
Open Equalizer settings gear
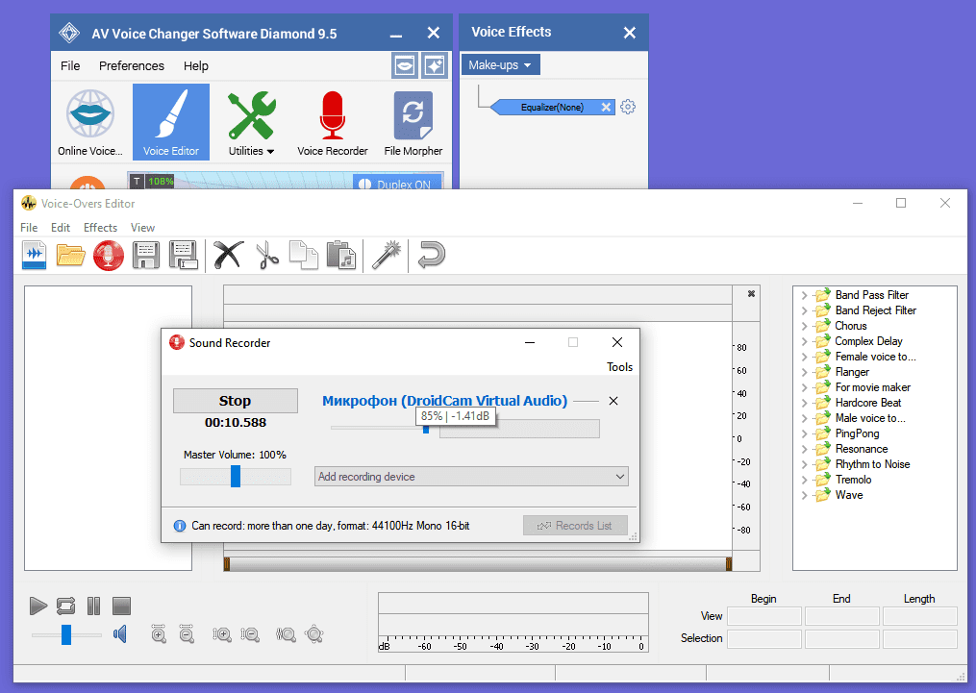pyautogui.click(x=628, y=107)
